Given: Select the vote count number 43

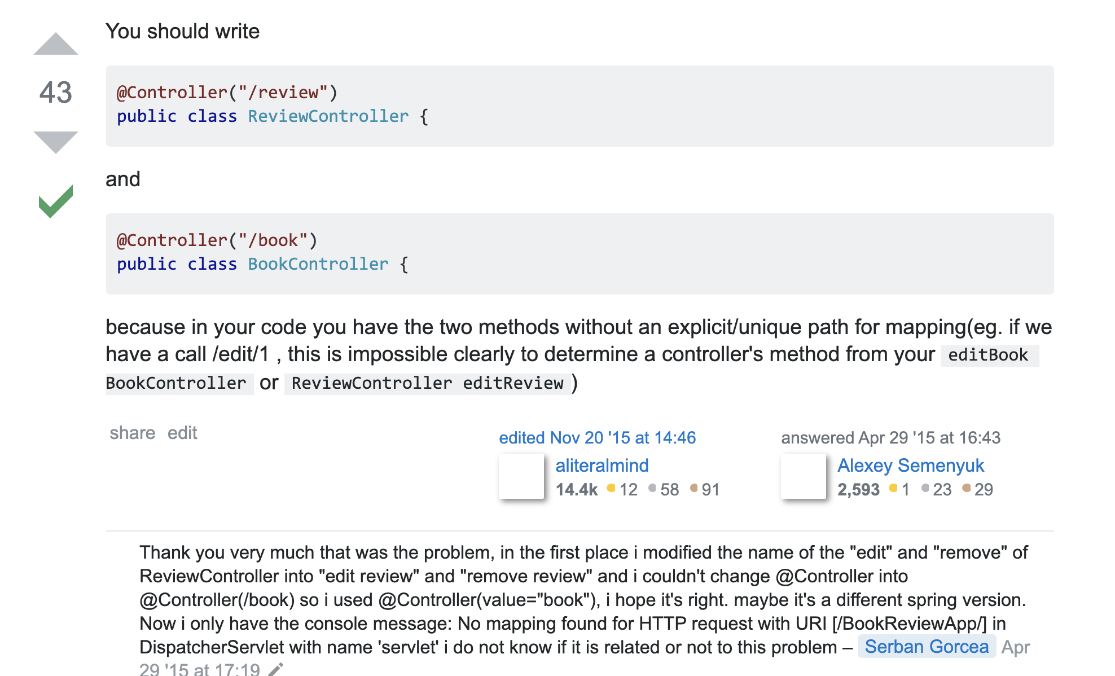Looking at the screenshot, I should point(55,92).
